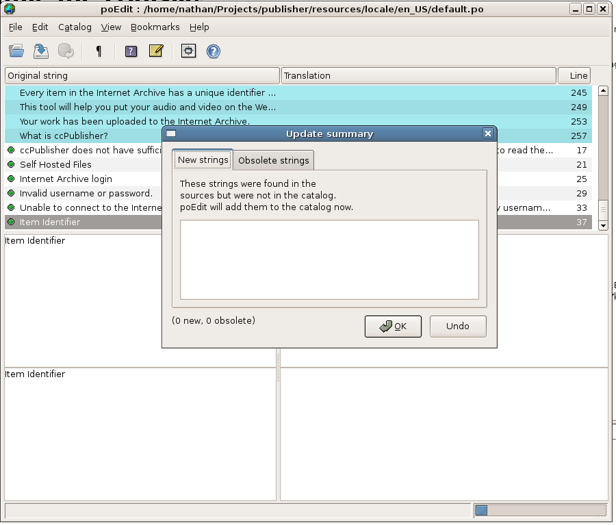Click green dot beside Unable to connect row
This screenshot has height=525, width=616.
[11, 207]
